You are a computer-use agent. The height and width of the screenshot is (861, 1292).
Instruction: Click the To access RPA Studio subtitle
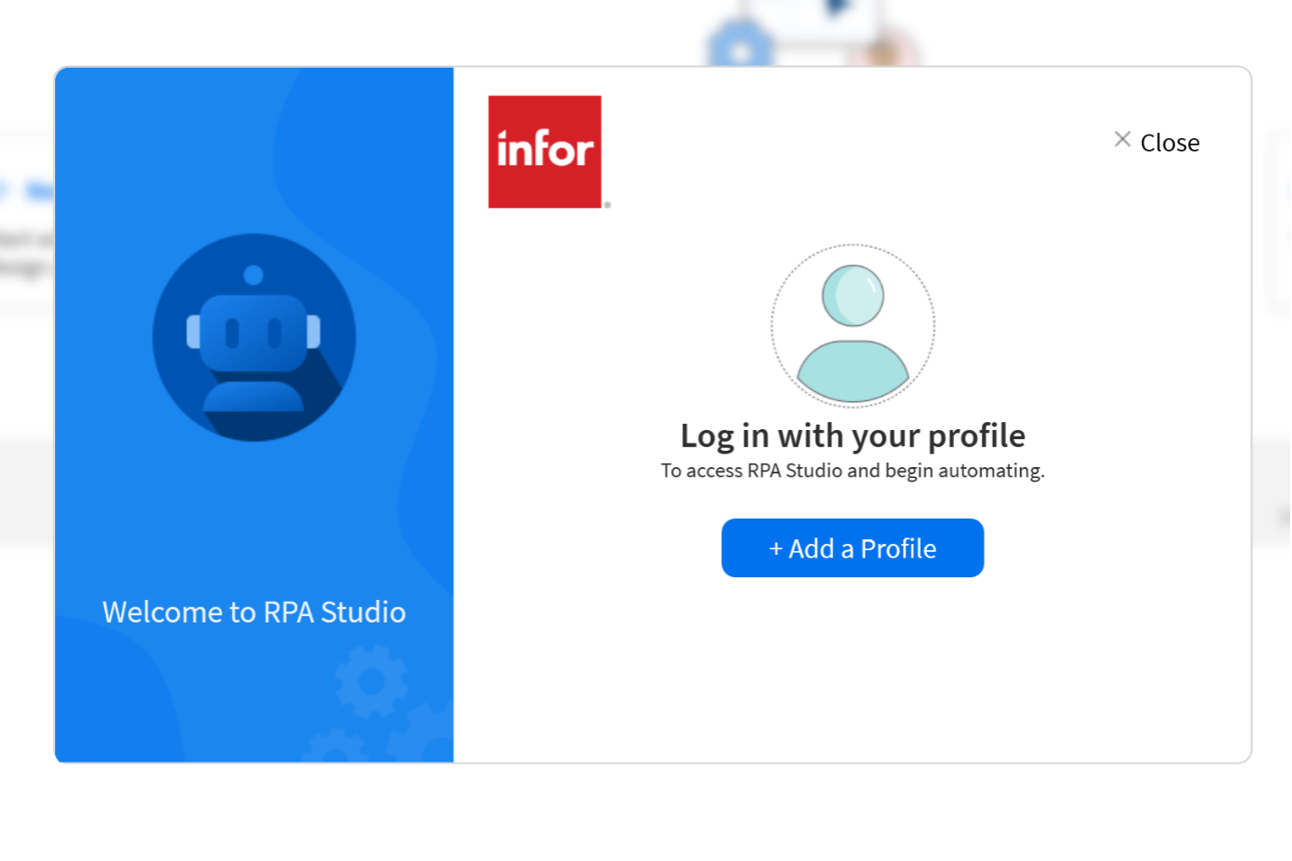tap(852, 471)
